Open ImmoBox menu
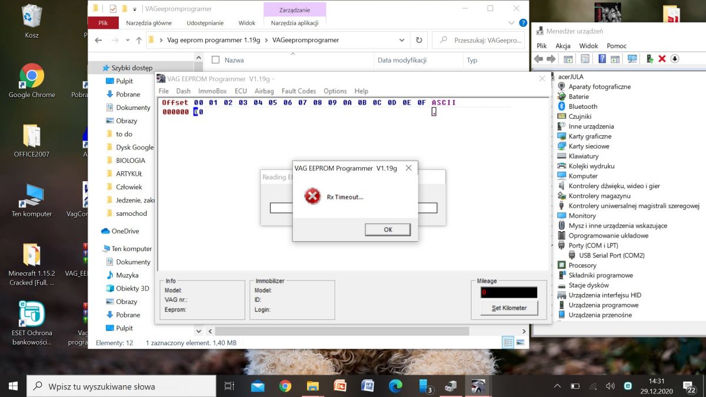The height and width of the screenshot is (397, 706). [212, 91]
